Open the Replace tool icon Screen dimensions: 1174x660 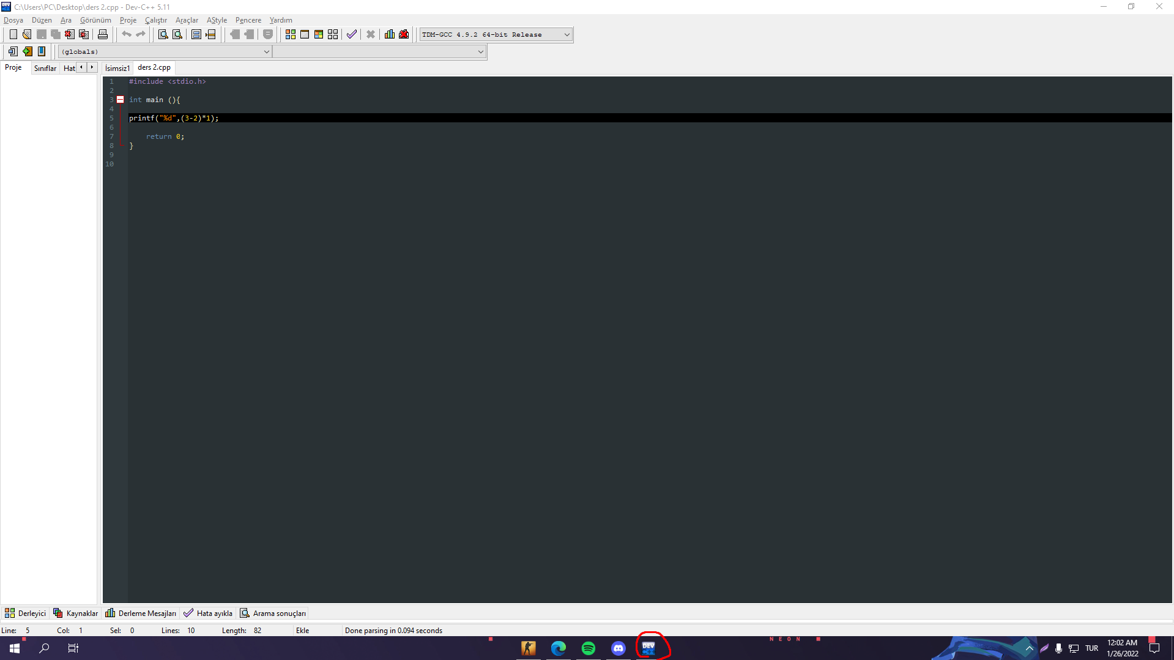pyautogui.click(x=177, y=34)
